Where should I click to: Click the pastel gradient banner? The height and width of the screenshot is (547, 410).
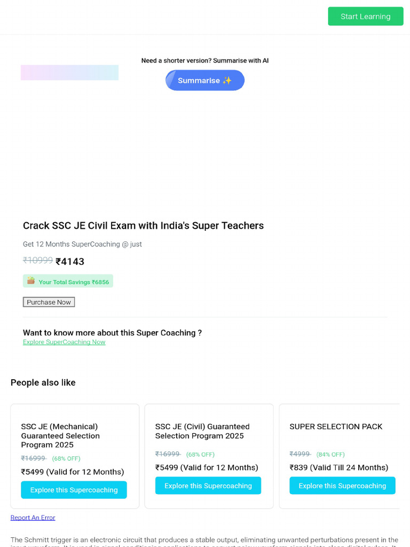pyautogui.click(x=69, y=73)
